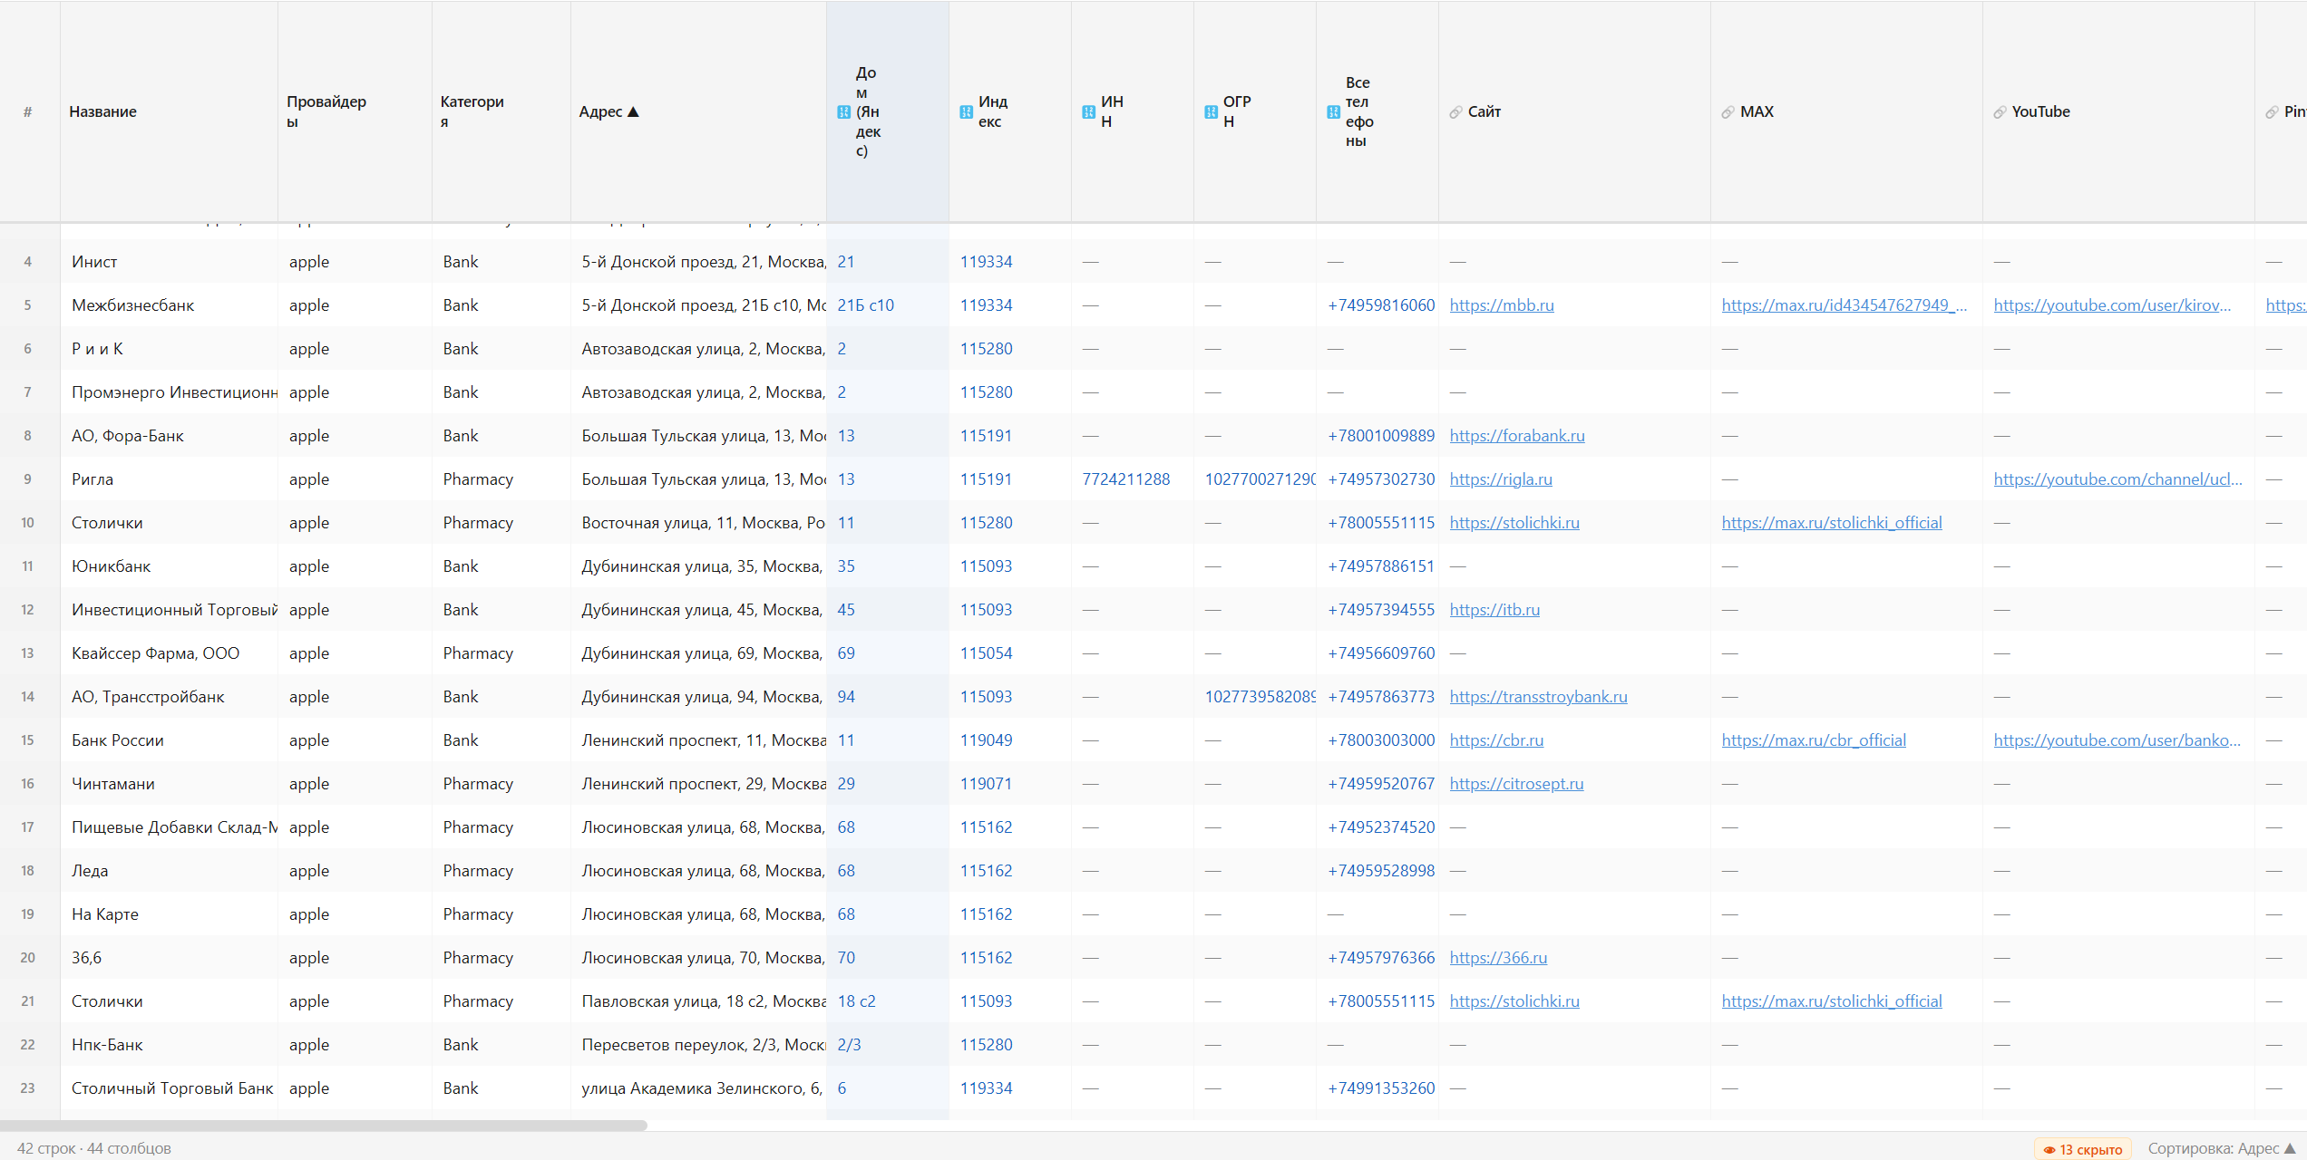
Task: Select the Юникбанк name cell
Action: pos(169,566)
